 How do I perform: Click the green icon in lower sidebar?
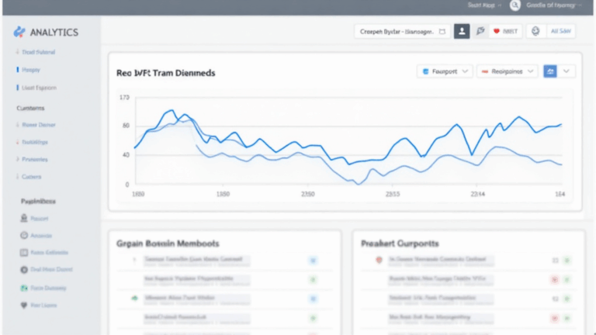24,288
